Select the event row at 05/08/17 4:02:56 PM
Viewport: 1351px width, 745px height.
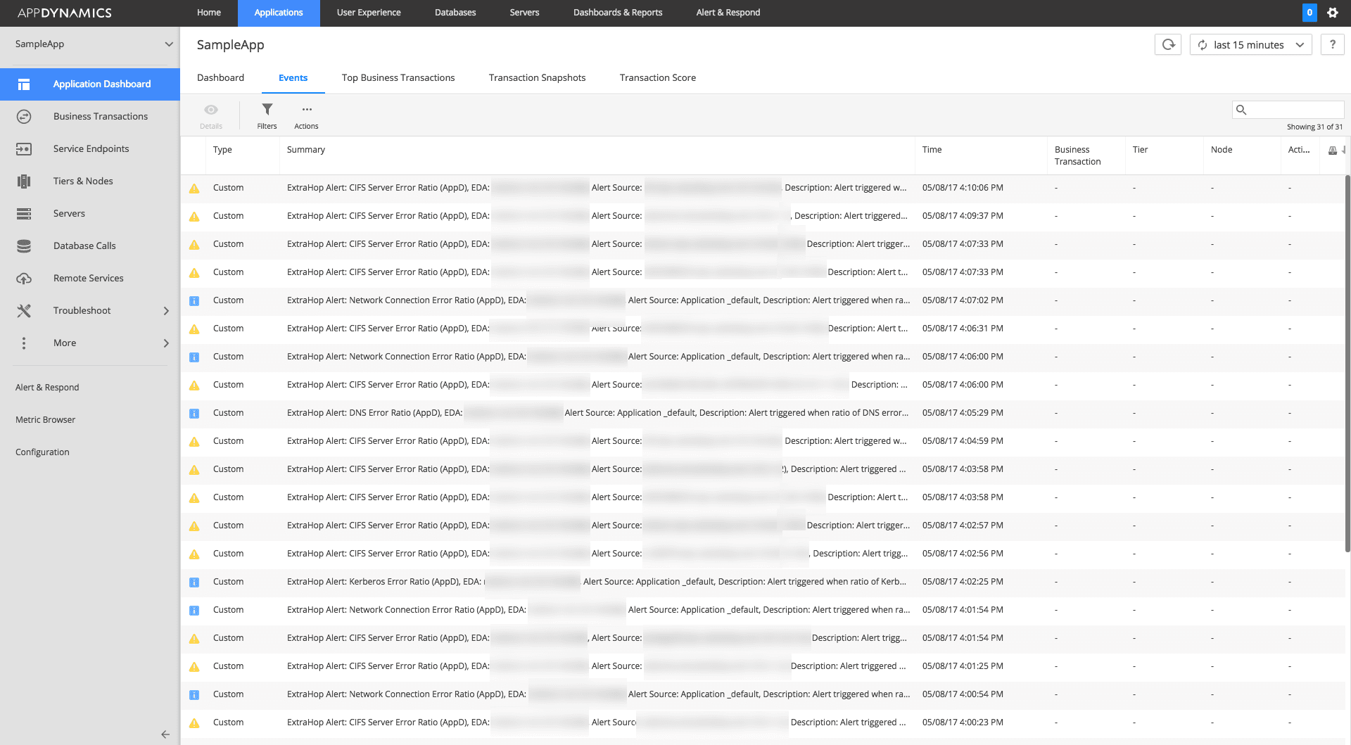[763, 554]
